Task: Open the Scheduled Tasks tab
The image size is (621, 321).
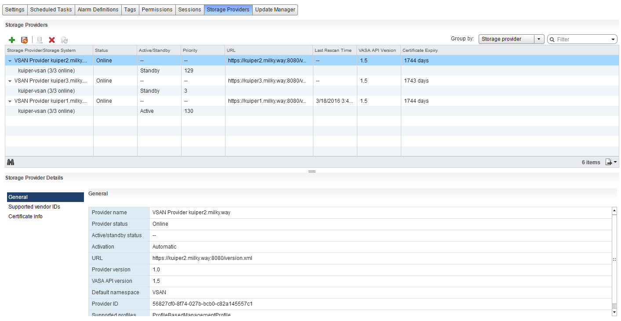Action: tap(51, 10)
